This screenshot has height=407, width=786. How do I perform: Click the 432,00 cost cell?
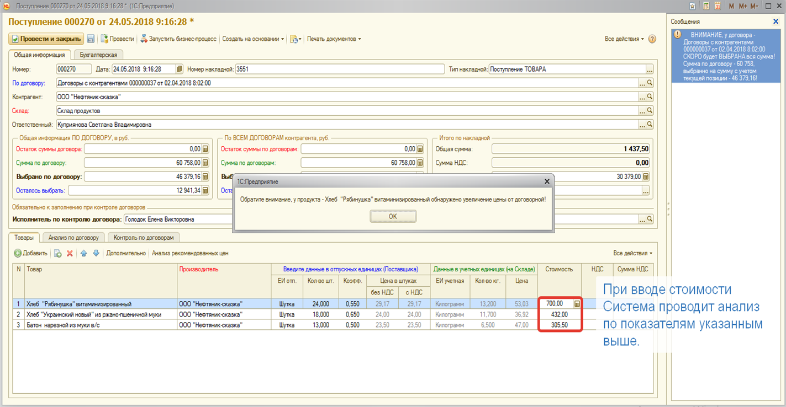(560, 314)
